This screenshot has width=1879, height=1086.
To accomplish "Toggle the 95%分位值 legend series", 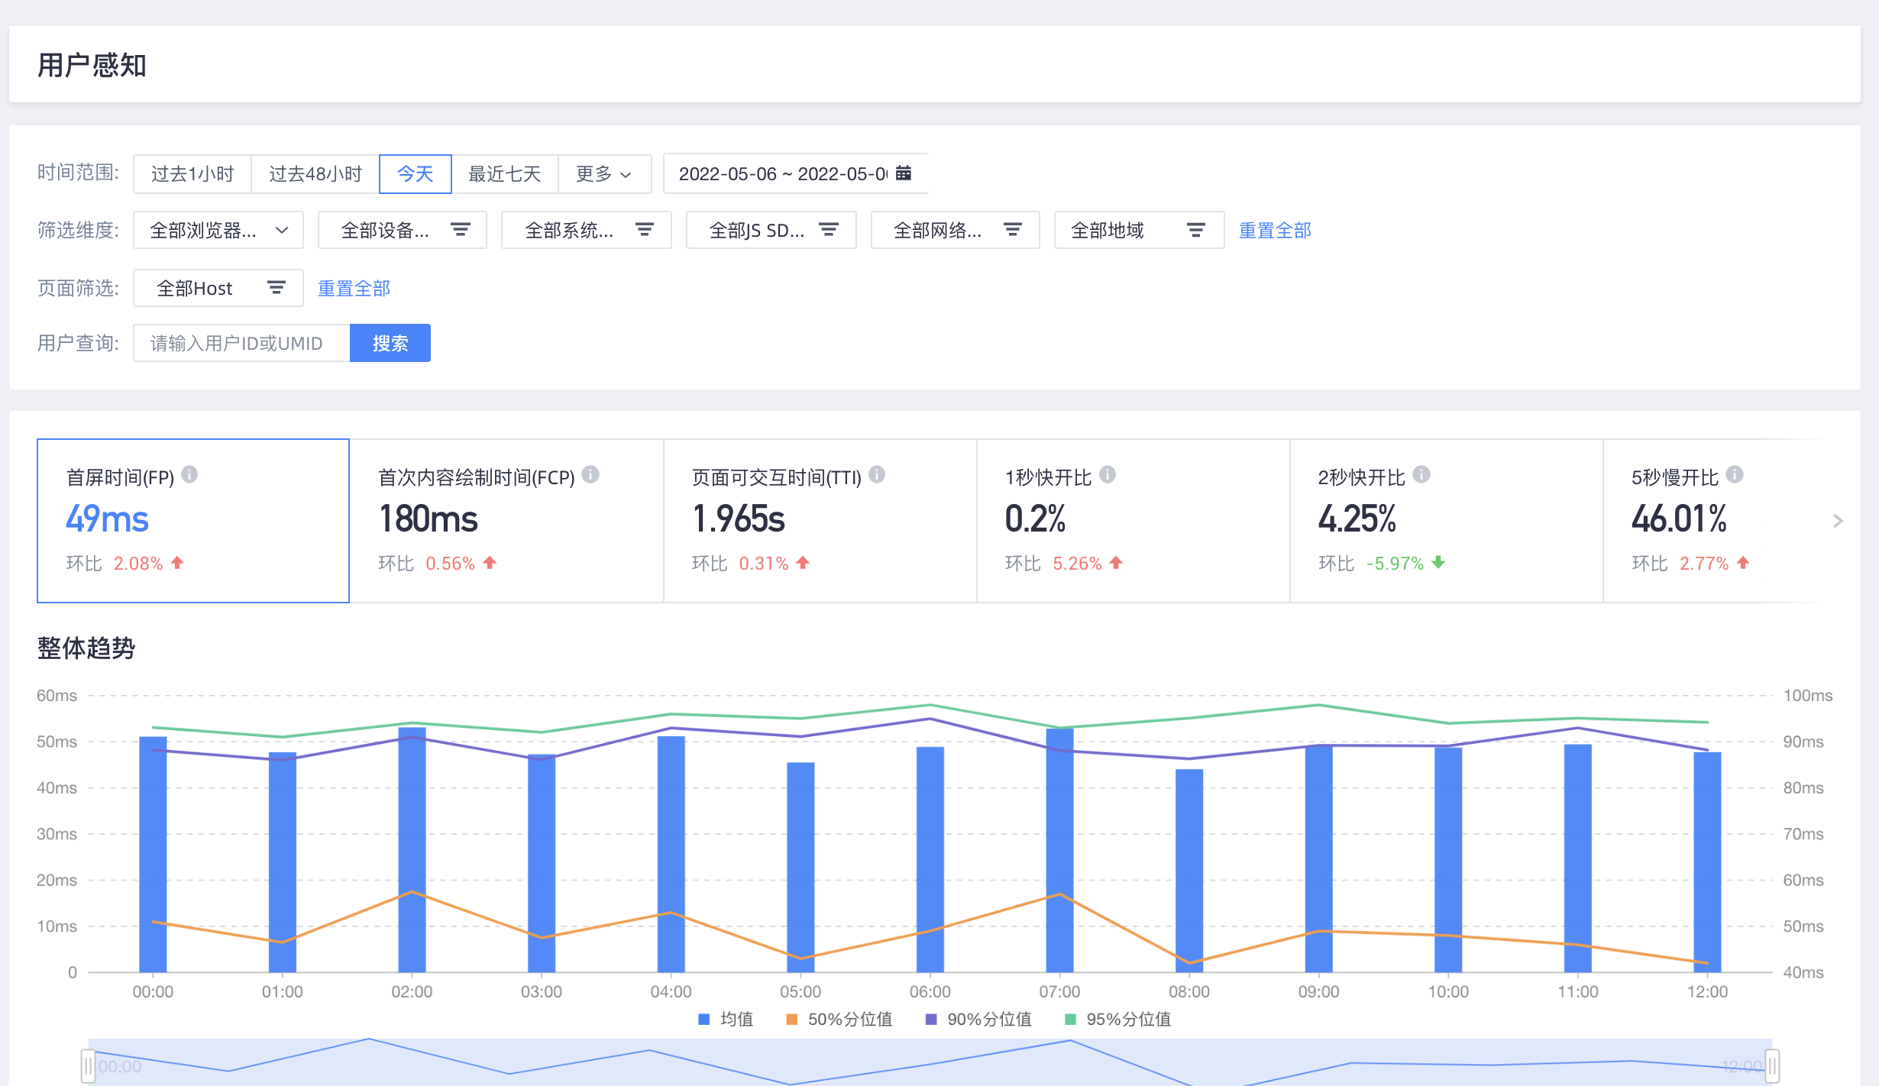I will pyautogui.click(x=1117, y=1020).
